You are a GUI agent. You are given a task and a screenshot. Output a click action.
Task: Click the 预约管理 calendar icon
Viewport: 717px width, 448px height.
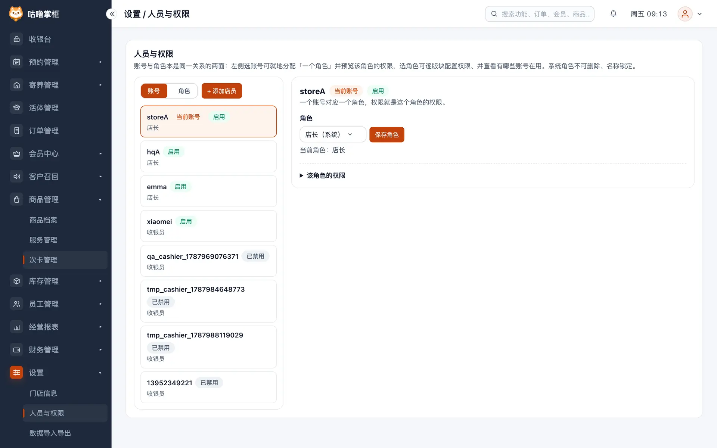(x=16, y=62)
